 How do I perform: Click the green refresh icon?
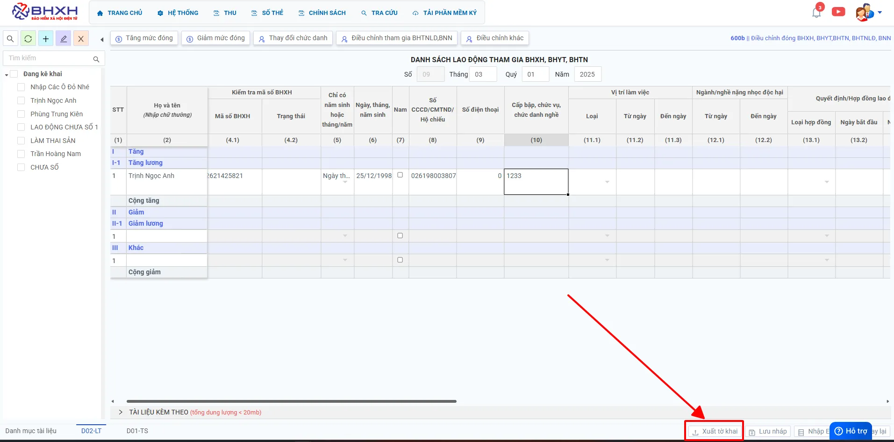28,39
